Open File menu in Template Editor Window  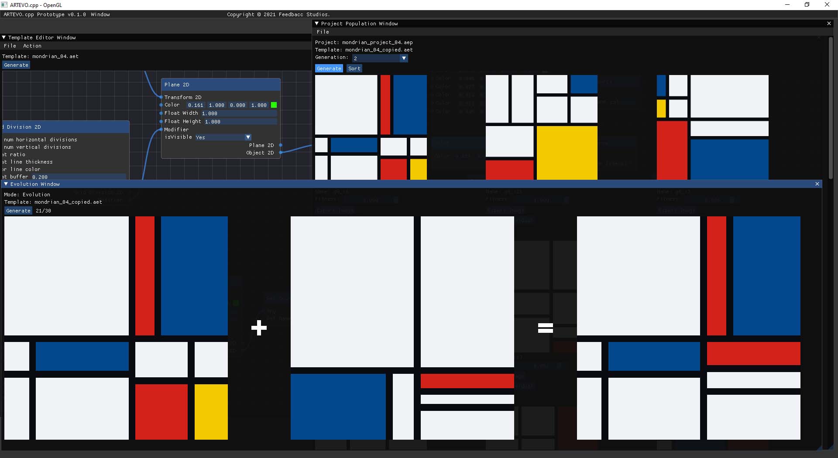click(10, 46)
